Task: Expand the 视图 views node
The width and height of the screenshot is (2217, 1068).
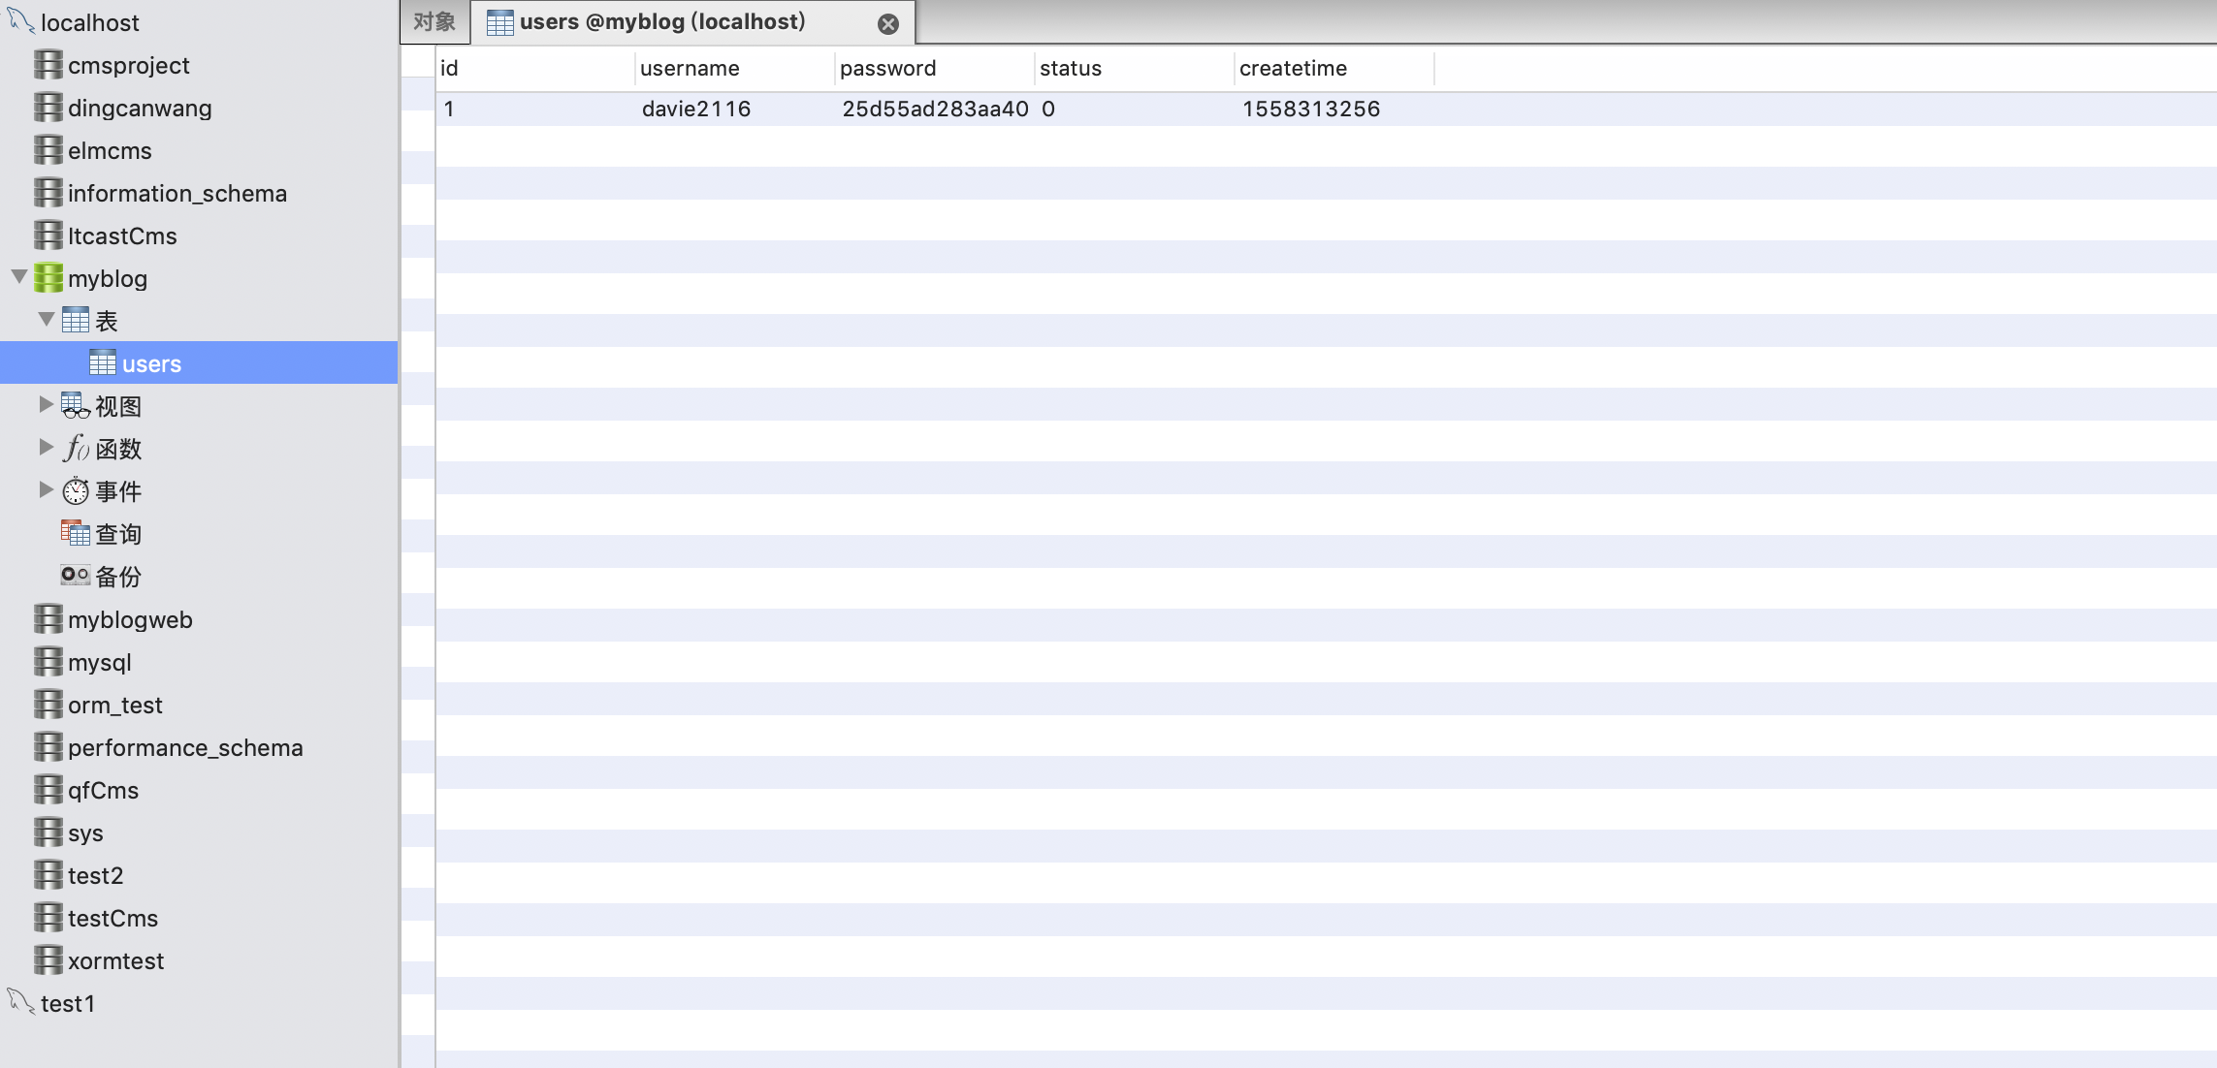Action: point(46,405)
